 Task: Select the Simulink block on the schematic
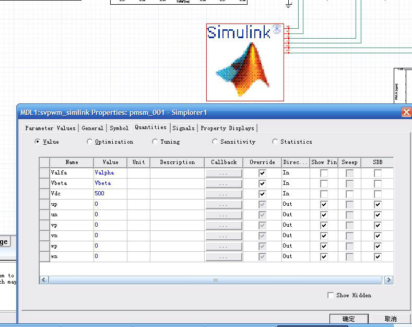point(245,62)
